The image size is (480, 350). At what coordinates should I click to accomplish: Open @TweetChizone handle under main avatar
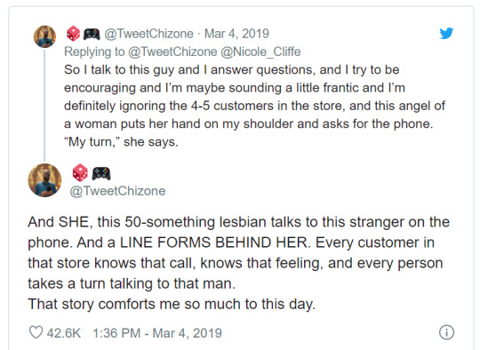pos(118,191)
